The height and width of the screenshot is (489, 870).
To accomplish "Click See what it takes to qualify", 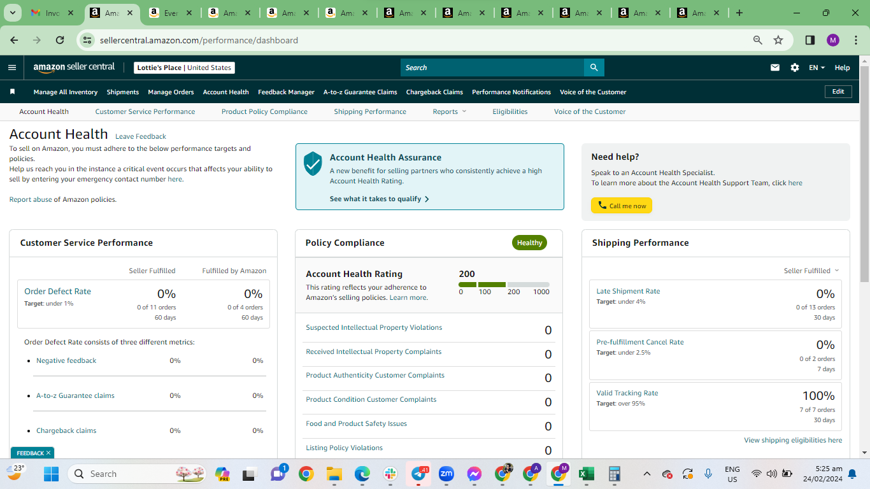I will pos(380,199).
